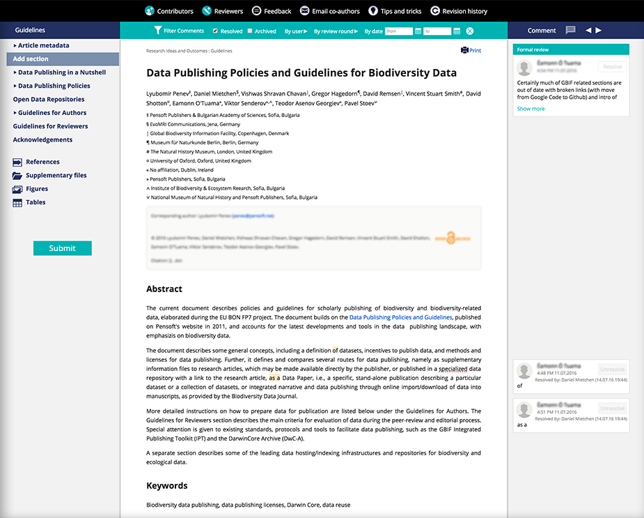Check the Archived filter checkbox
The width and height of the screenshot is (644, 518).
250,31
